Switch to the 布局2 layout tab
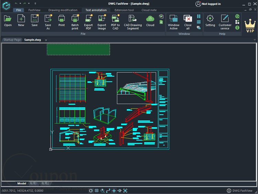Image resolution: width=258 pixels, height=194 pixels. (45, 183)
